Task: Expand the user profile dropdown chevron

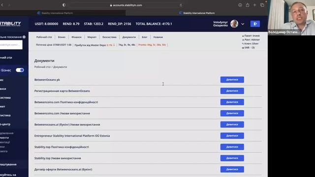Action: (243, 24)
